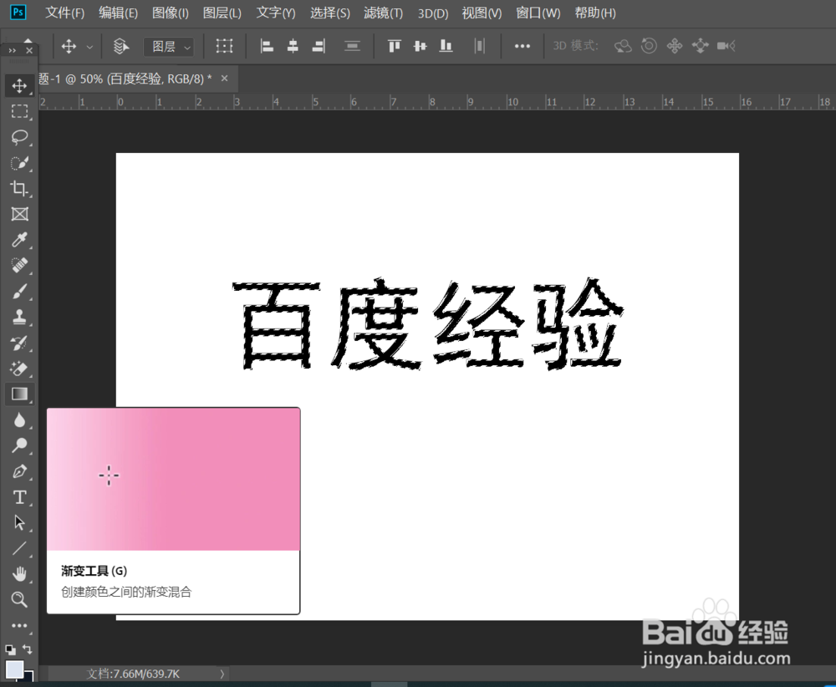Toggle the Auto-Select layers icon
836x687 pixels.
pyautogui.click(x=121, y=46)
